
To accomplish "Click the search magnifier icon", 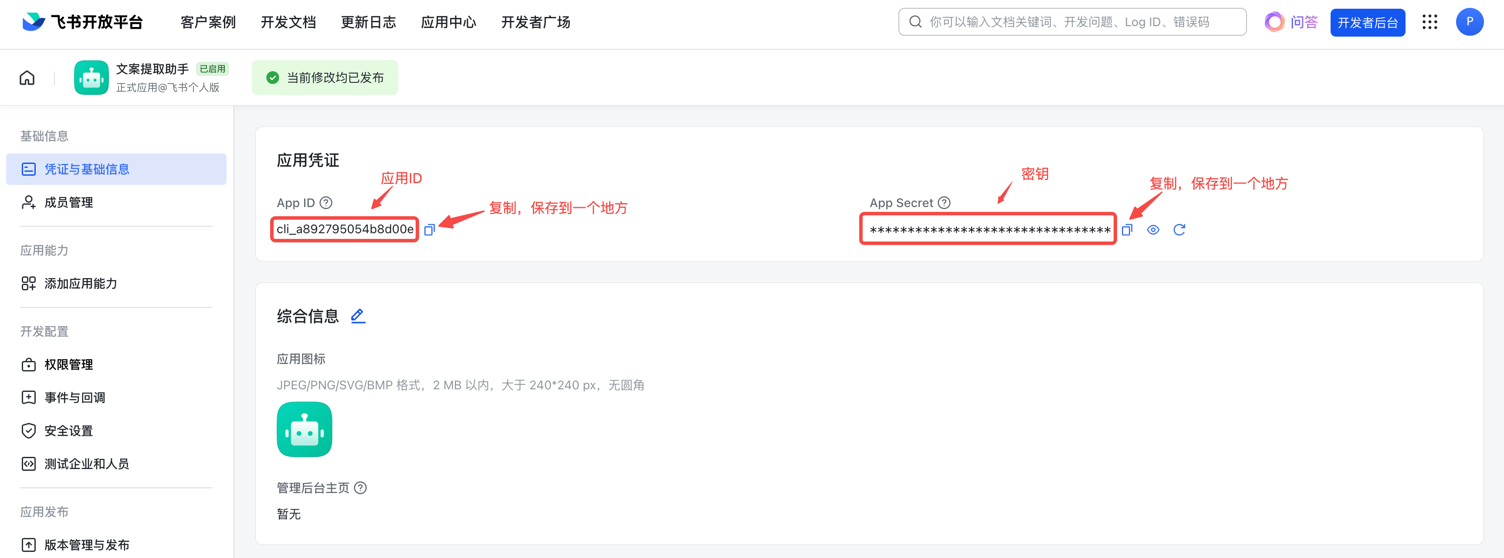I will (915, 22).
